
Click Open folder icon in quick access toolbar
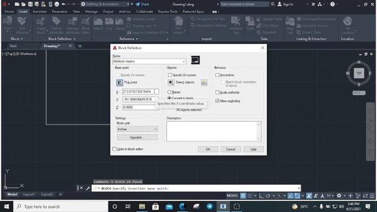click(24, 4)
